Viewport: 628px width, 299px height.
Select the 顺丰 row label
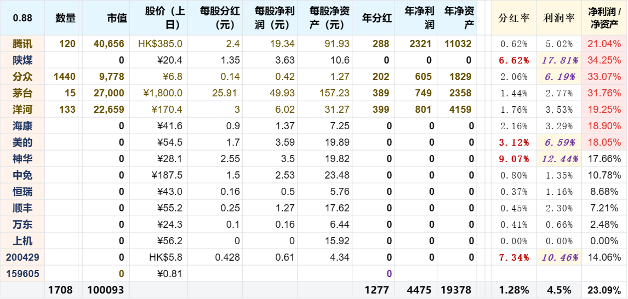click(22, 208)
